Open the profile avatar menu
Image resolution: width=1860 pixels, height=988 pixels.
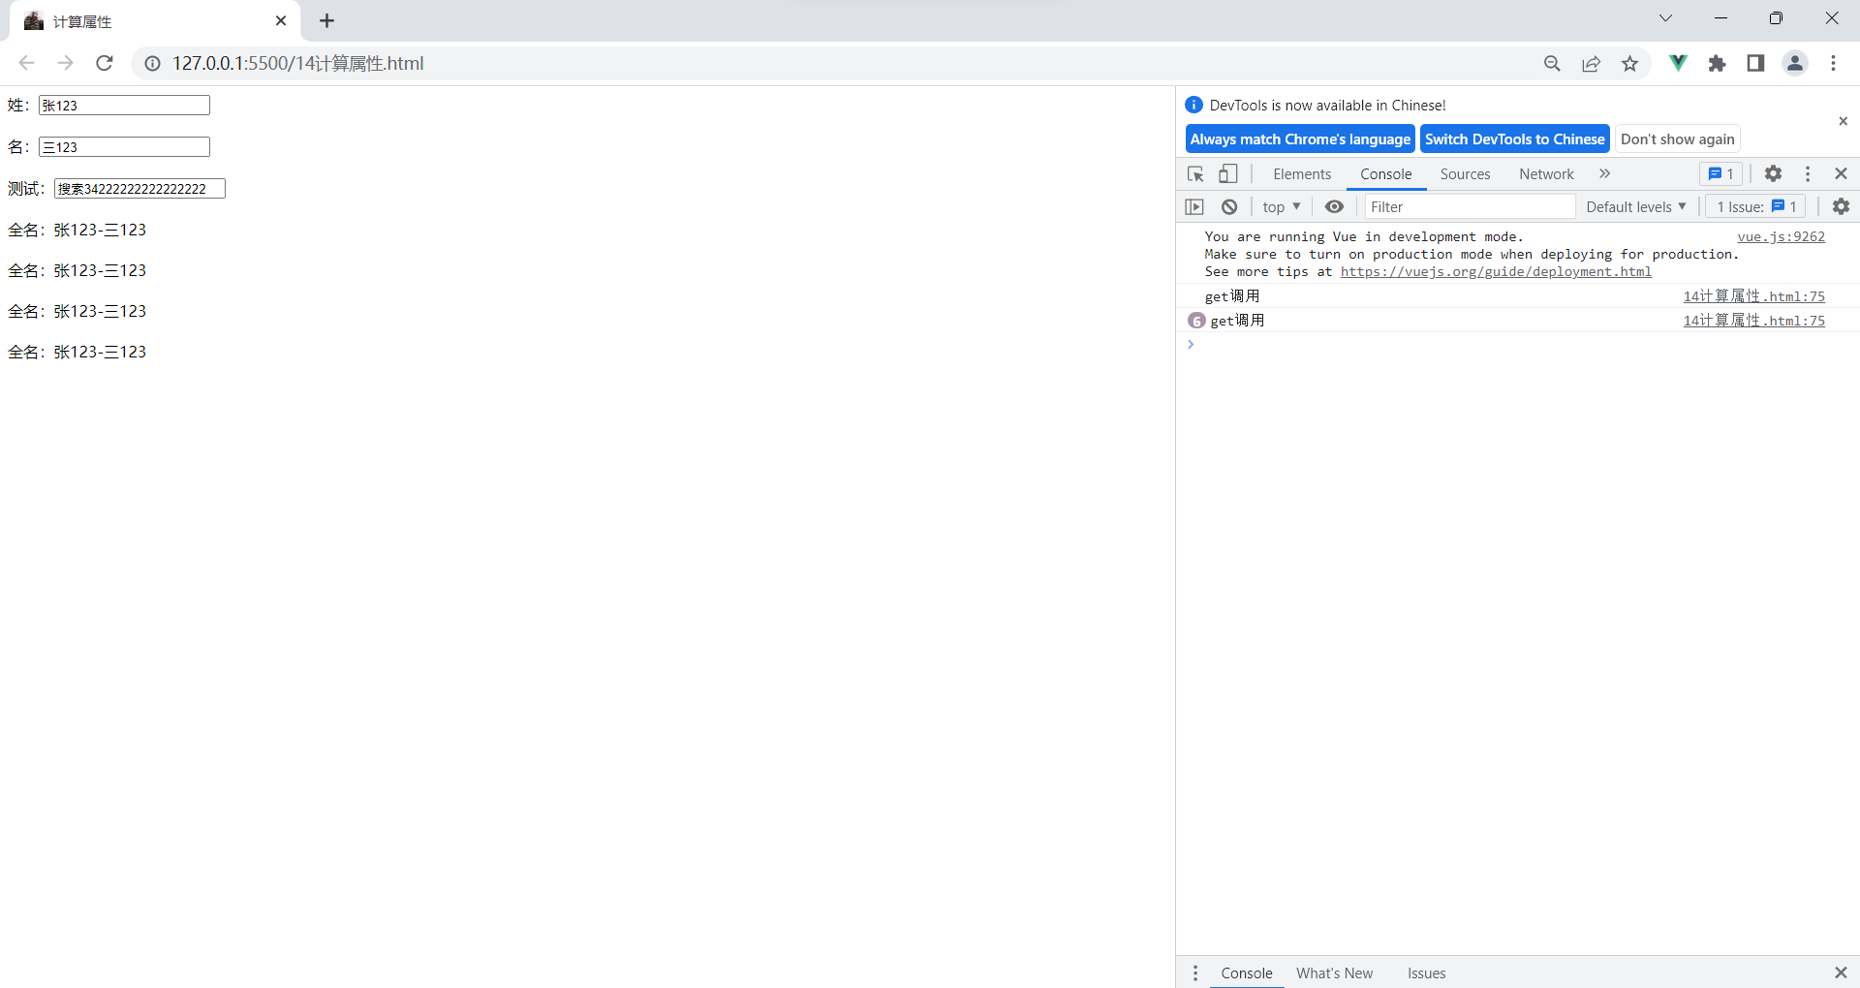(x=1794, y=63)
